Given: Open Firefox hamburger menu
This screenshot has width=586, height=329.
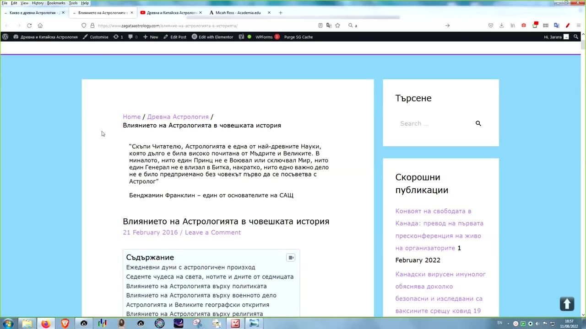Looking at the screenshot, I should (579, 26).
